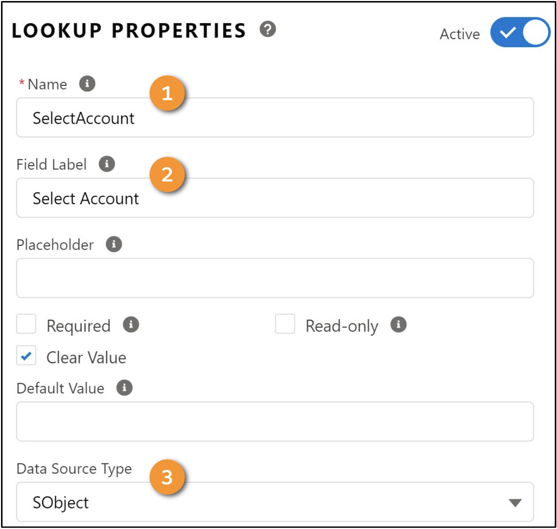Click the orange step 3 marker
The image size is (557, 529).
167,477
